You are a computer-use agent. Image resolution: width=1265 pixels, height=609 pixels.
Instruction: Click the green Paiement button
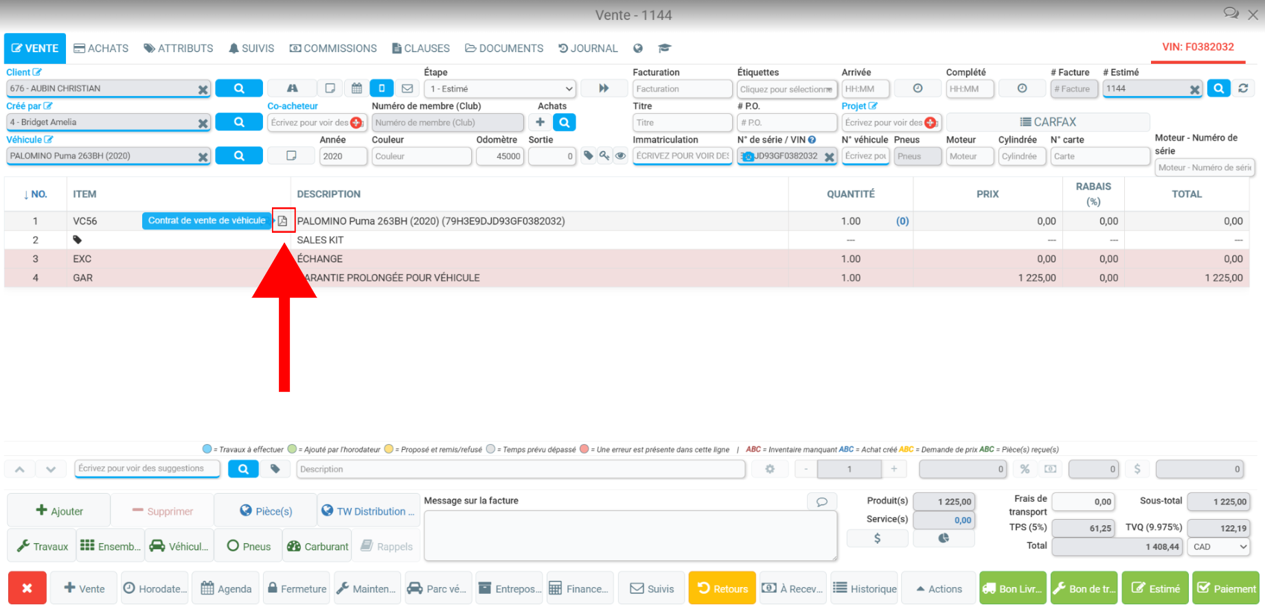1226,588
